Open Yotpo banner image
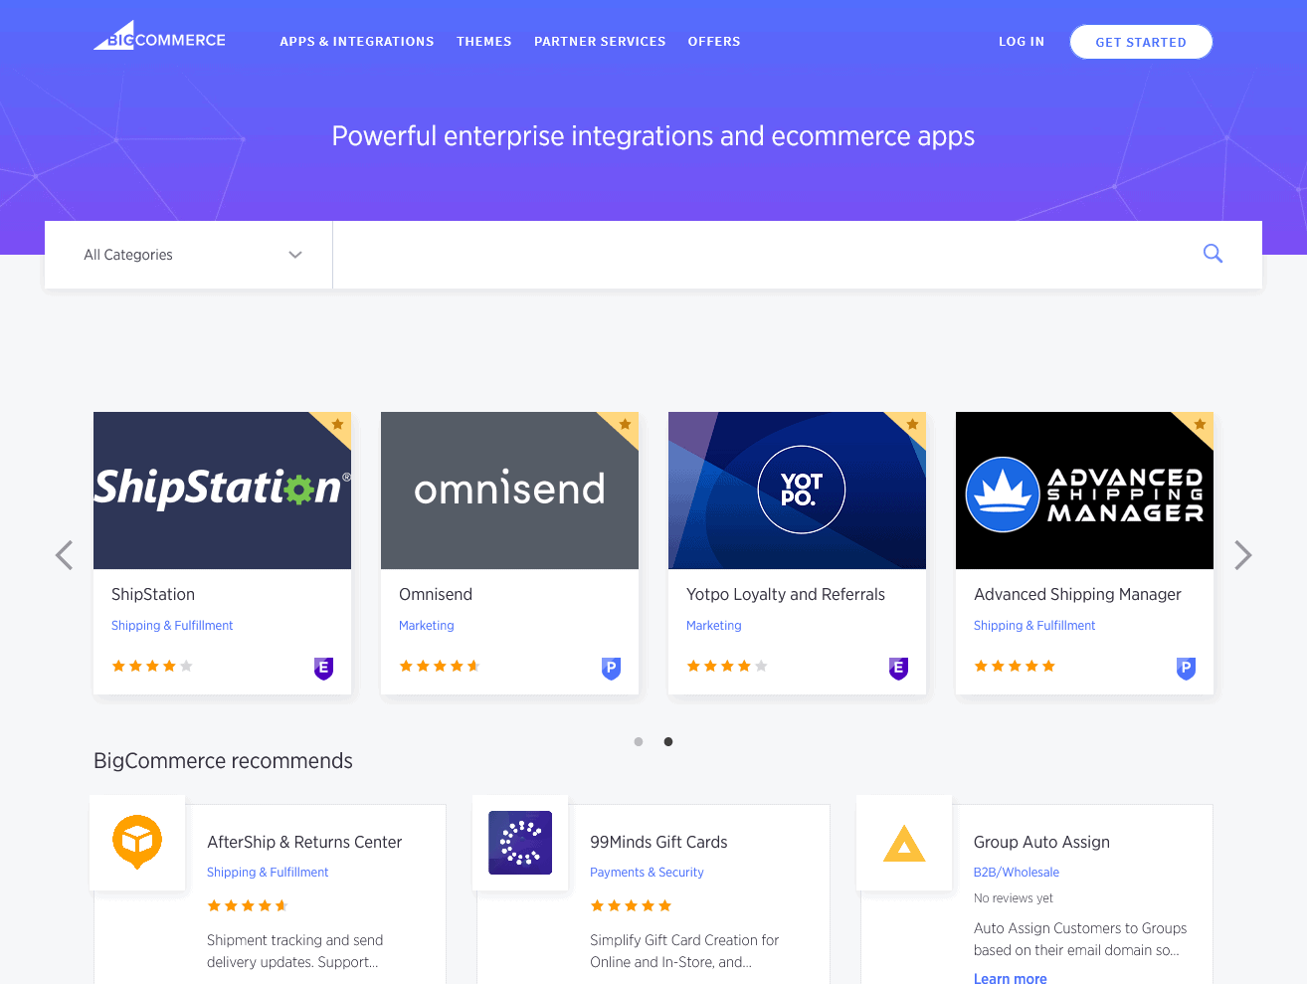This screenshot has height=984, width=1307. (797, 491)
